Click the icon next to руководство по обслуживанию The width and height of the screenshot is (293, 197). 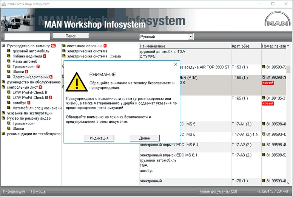3,82
